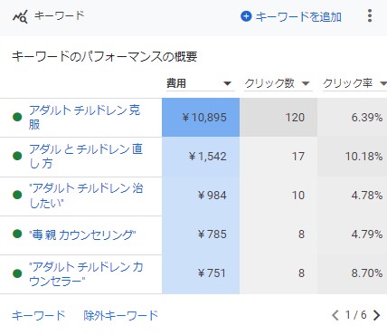Click the キーワードを追加 link
387x335 pixels.
pyautogui.click(x=298, y=16)
